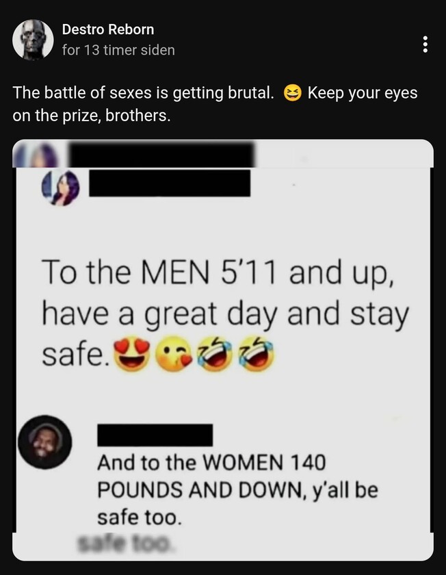Image resolution: width=446 pixels, height=575 pixels.
Task: Click the blurred 'safe too' text at bottom
Action: point(125,543)
